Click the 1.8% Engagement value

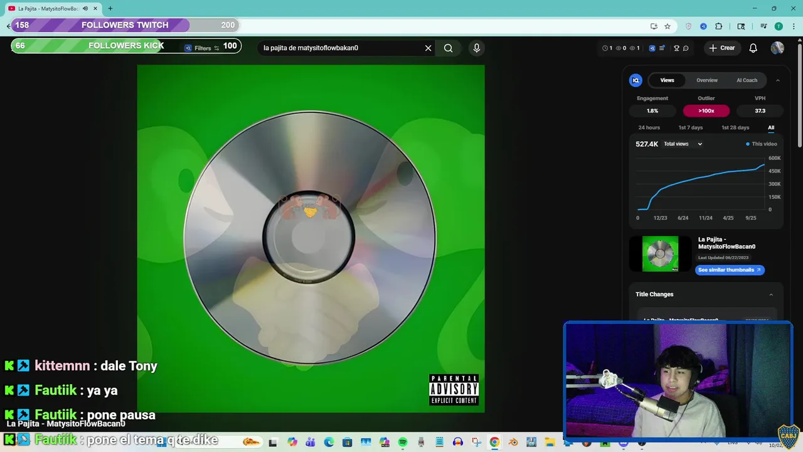[652, 110]
